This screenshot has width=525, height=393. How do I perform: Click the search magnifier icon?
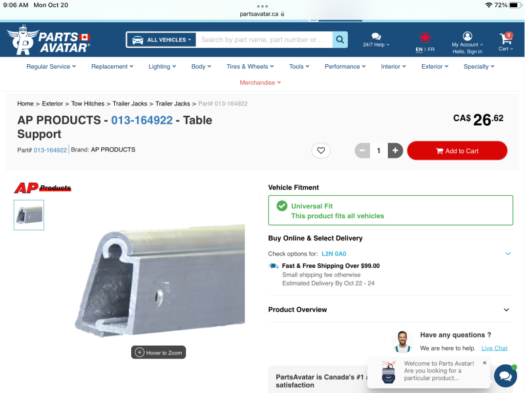point(340,40)
